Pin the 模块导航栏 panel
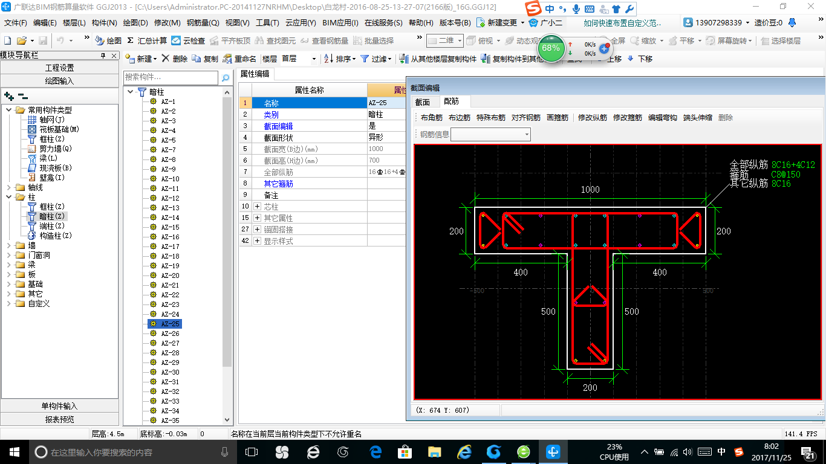 click(103, 55)
